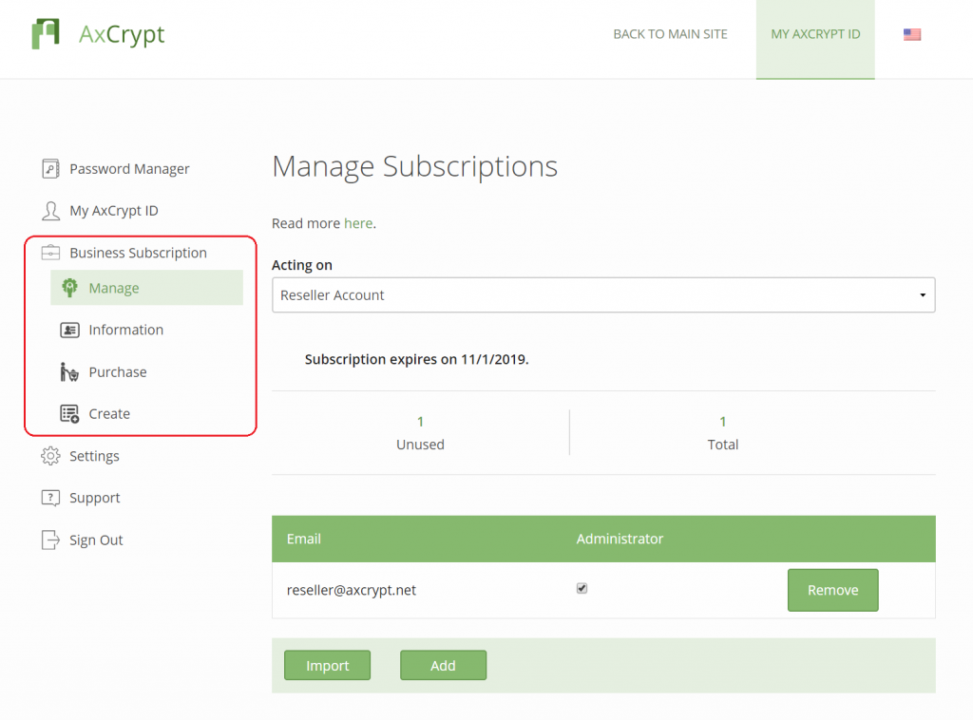The width and height of the screenshot is (973, 720).
Task: Click the Password Manager key icon
Action: click(49, 168)
